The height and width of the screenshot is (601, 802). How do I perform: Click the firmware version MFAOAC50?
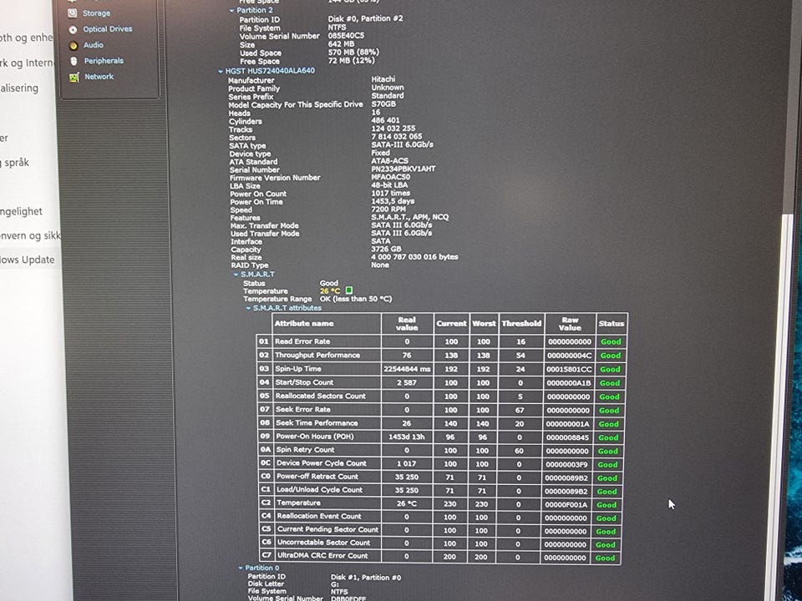(390, 177)
